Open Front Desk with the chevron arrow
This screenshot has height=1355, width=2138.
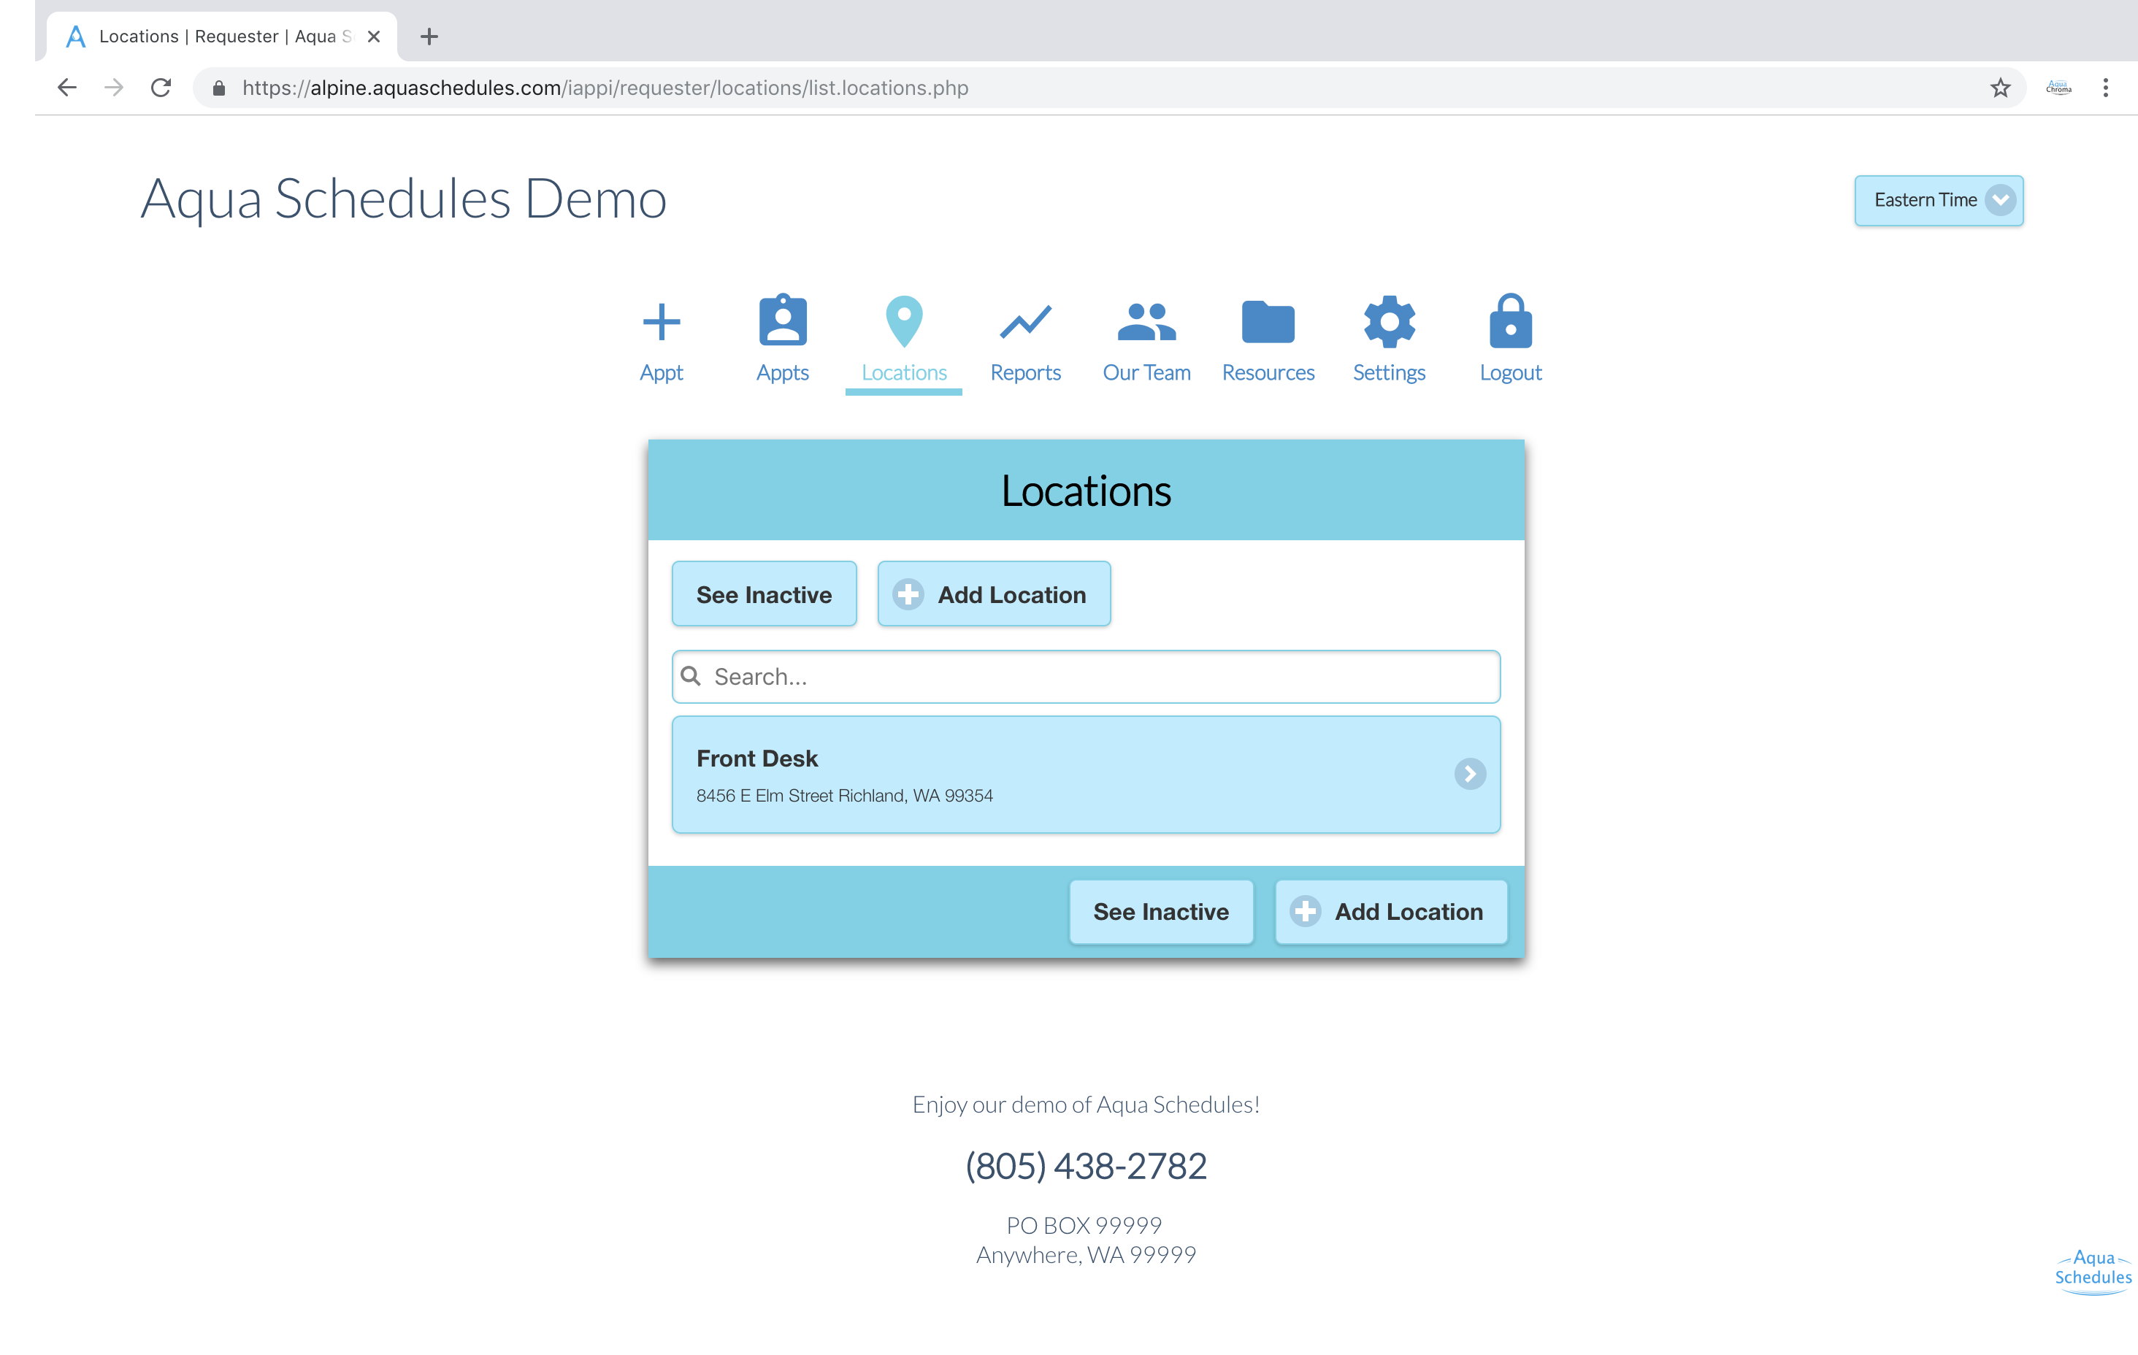pos(1469,773)
